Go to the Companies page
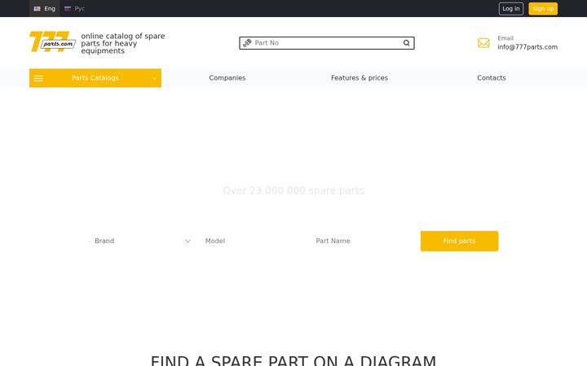The width and height of the screenshot is (587, 366). [x=227, y=78]
